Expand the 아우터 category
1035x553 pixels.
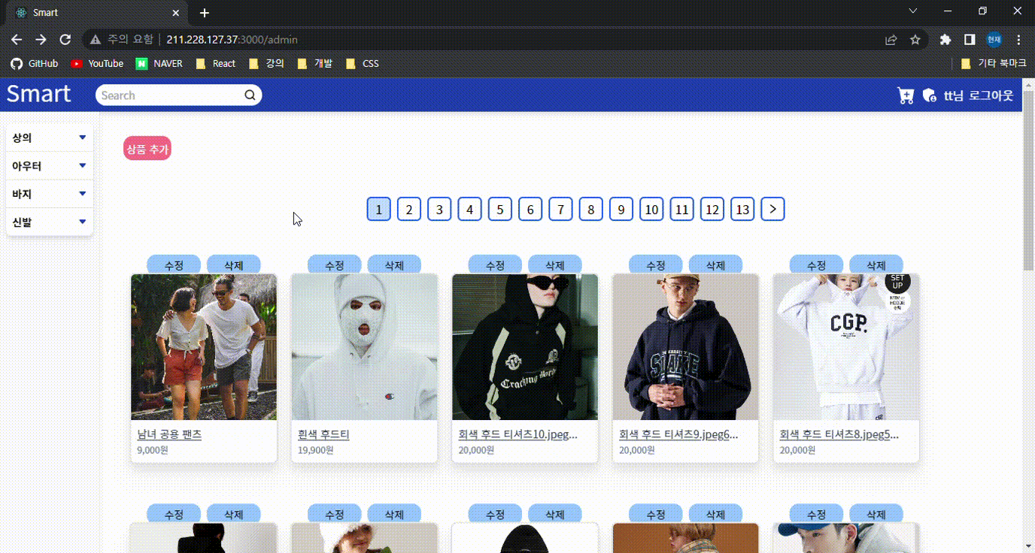[50, 166]
